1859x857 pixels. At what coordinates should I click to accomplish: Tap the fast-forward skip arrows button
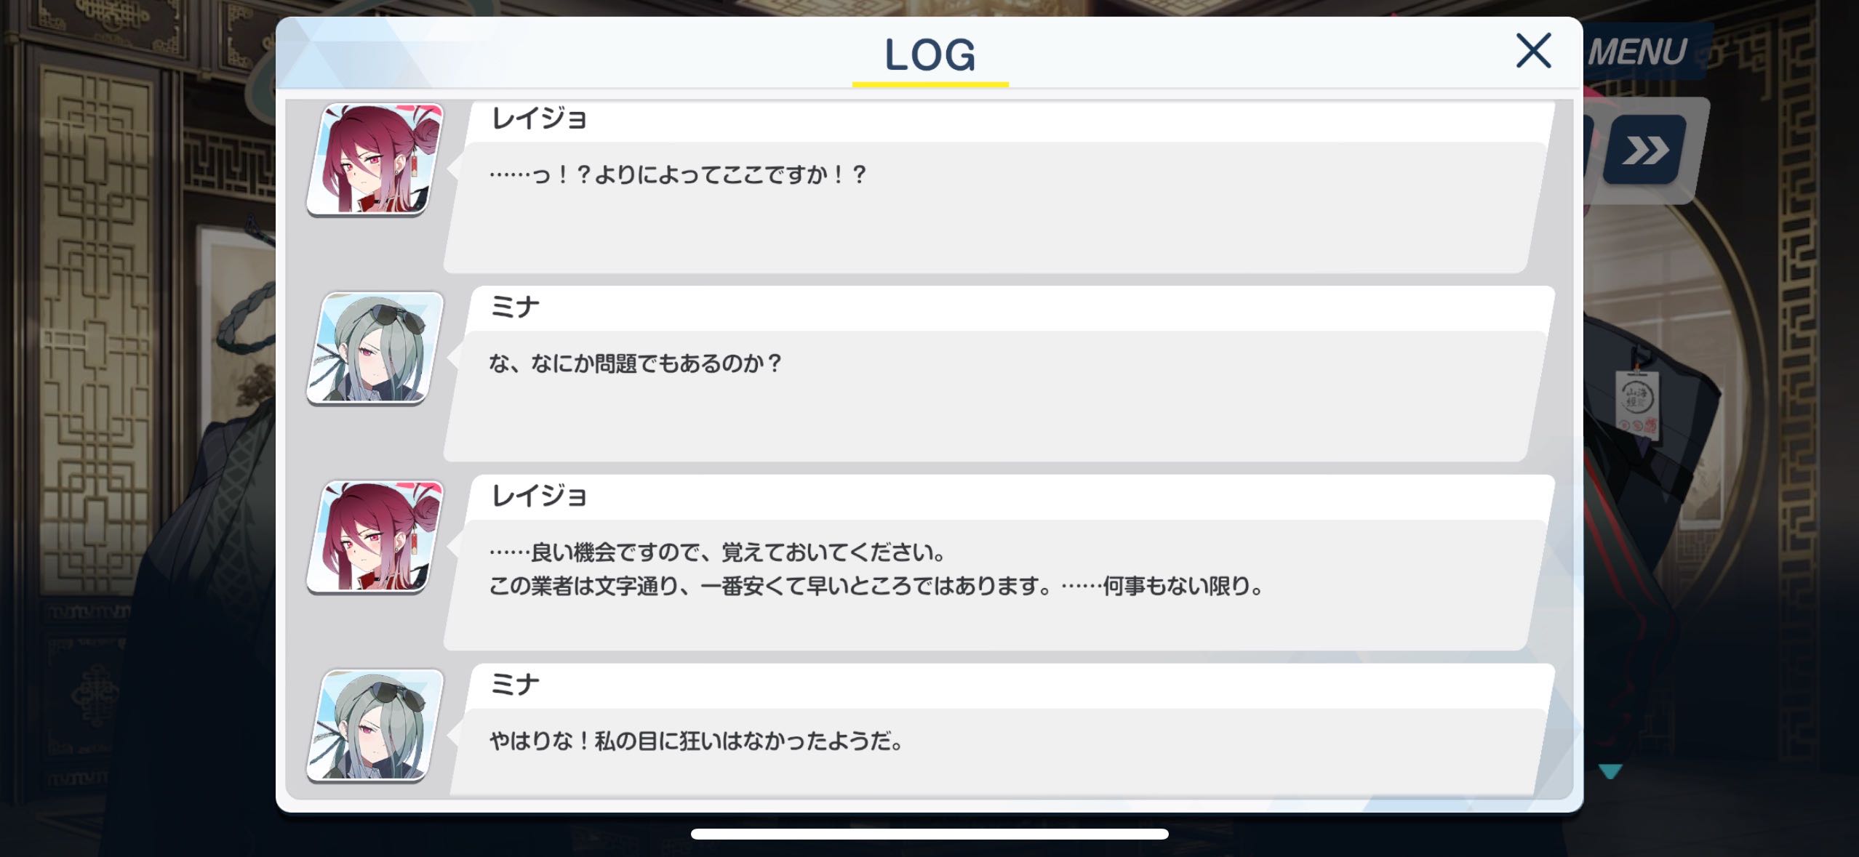(x=1644, y=150)
